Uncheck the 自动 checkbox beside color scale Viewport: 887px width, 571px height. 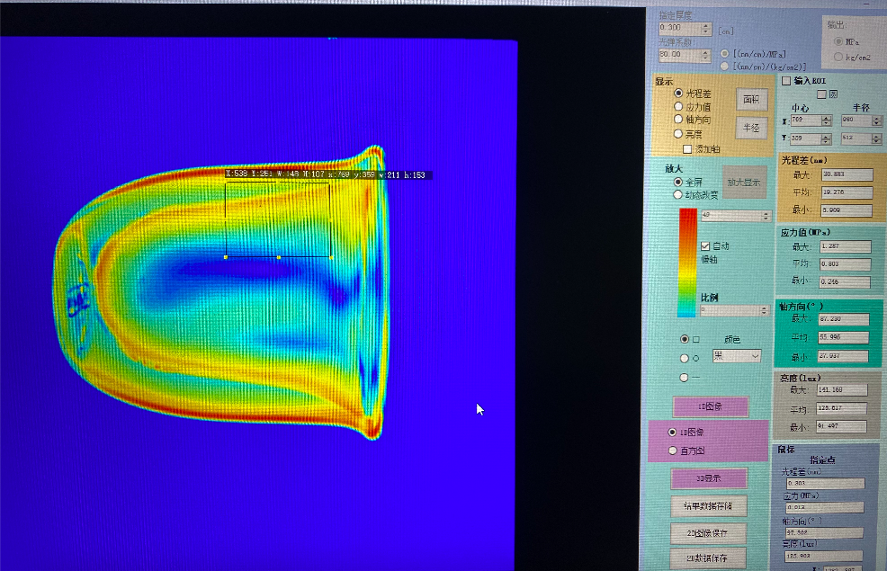[705, 245]
